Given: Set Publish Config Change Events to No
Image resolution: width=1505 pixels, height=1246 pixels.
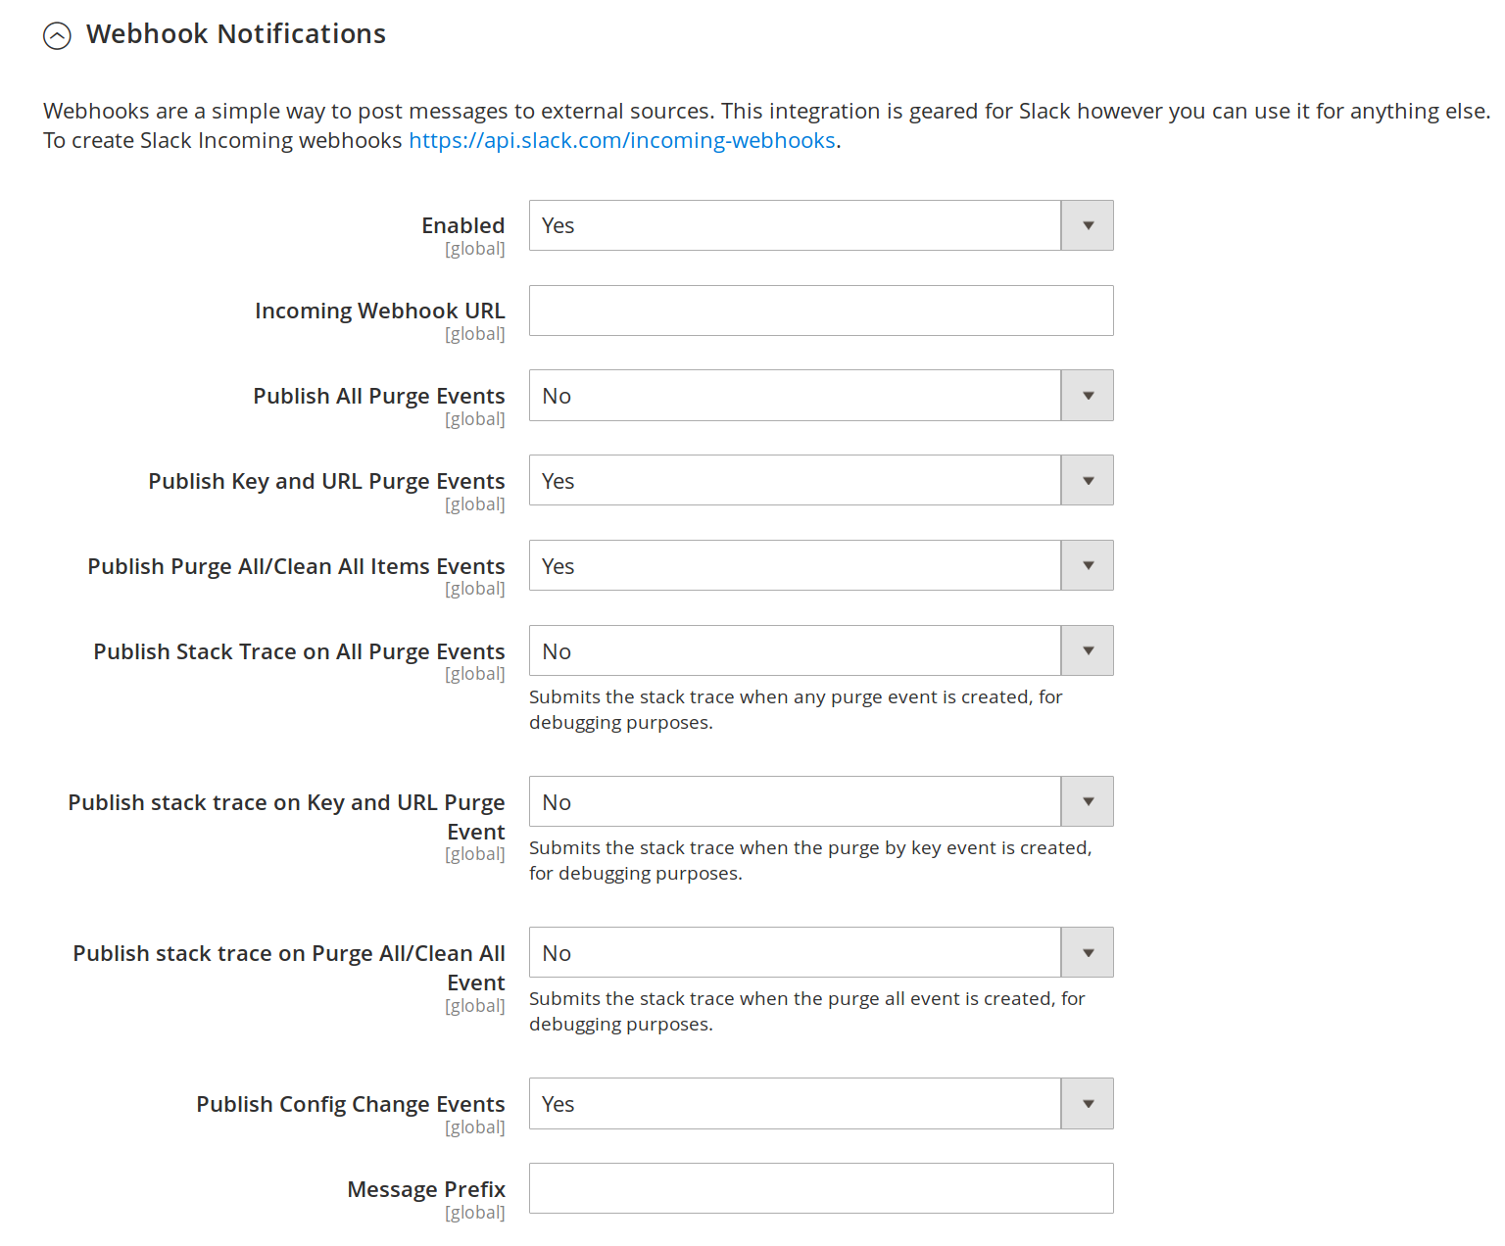Looking at the screenshot, I should (794, 1103).
